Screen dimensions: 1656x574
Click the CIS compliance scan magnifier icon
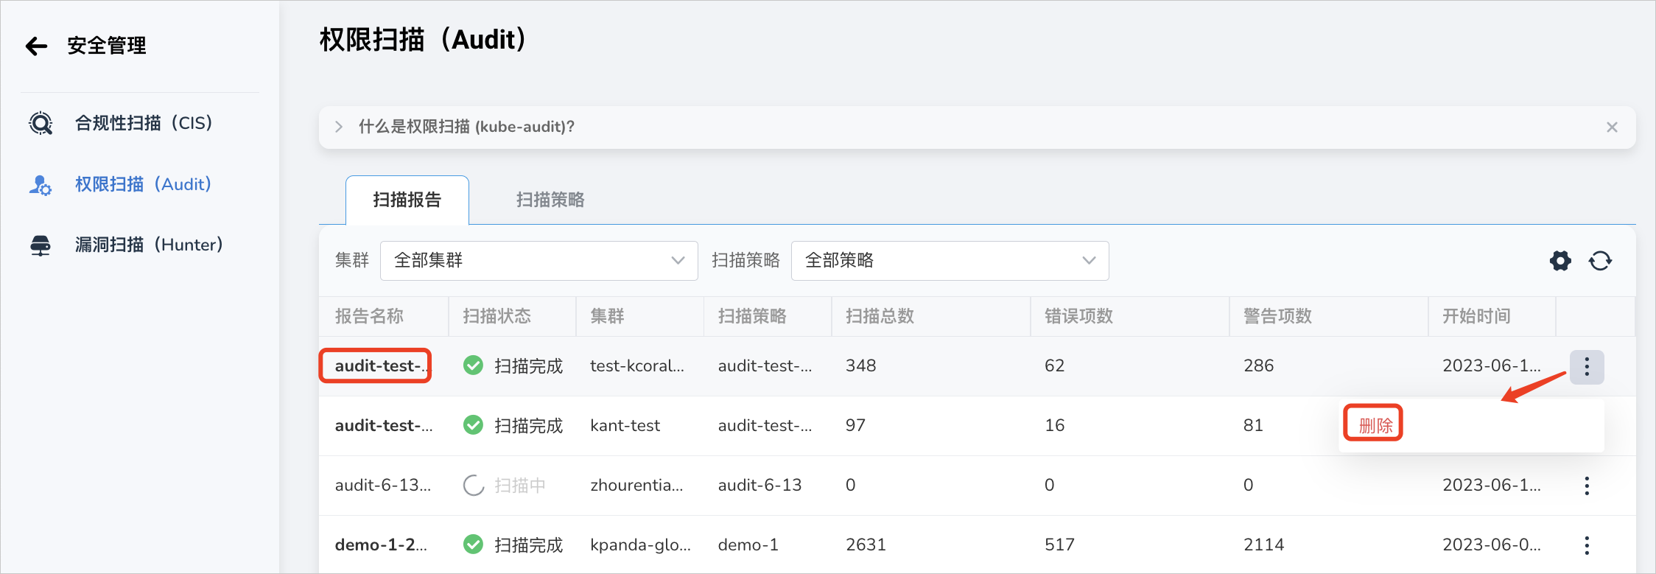coord(41,123)
